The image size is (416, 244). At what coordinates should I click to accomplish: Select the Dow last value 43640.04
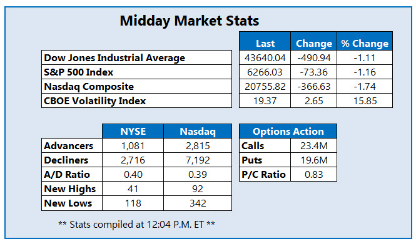265,57
